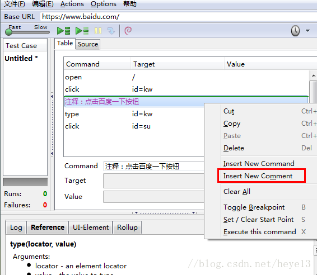Select the open command row
The image size is (317, 275).
click(x=187, y=77)
